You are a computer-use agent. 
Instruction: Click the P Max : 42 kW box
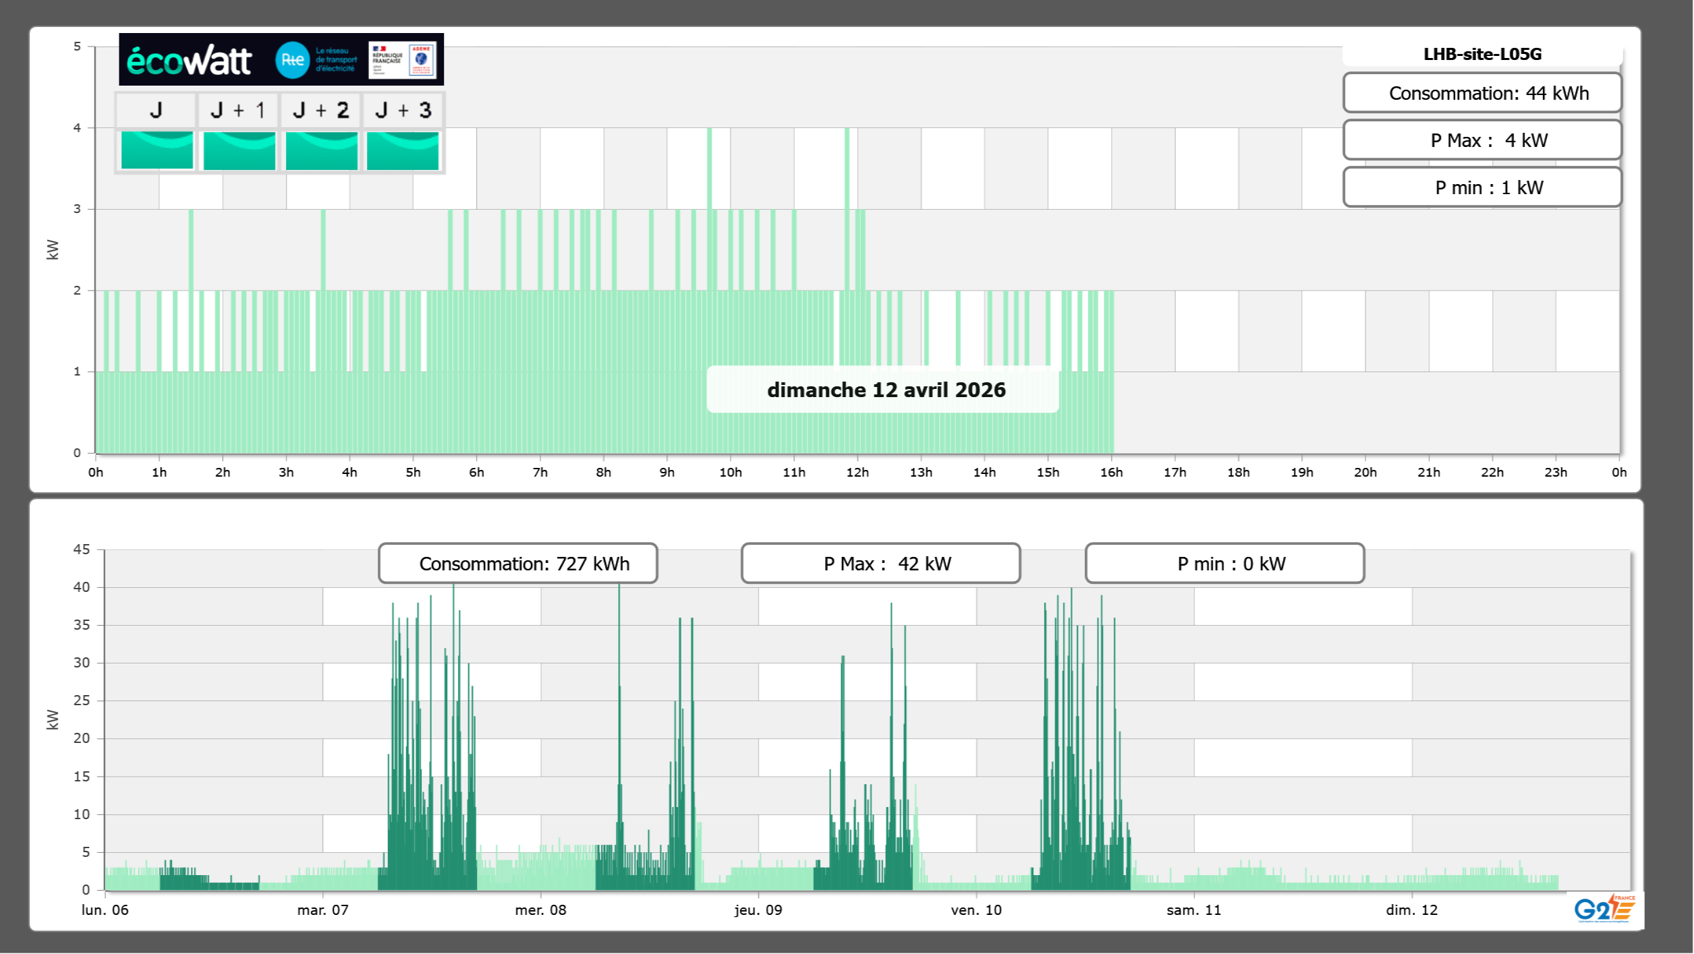coord(880,564)
